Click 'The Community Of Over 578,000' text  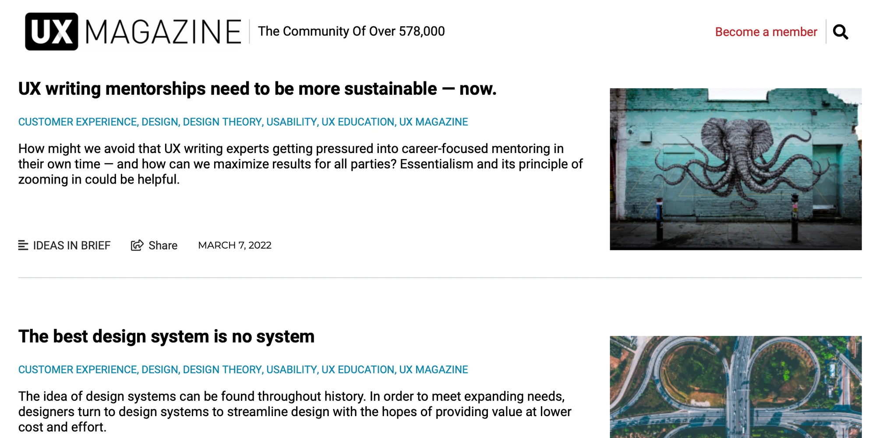[x=351, y=31]
